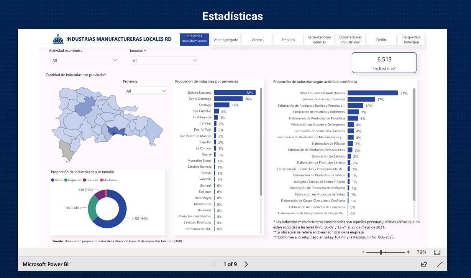Screen dimensions: 471x278
Task: Click the share icon in Power BI footer
Action: pos(424,264)
